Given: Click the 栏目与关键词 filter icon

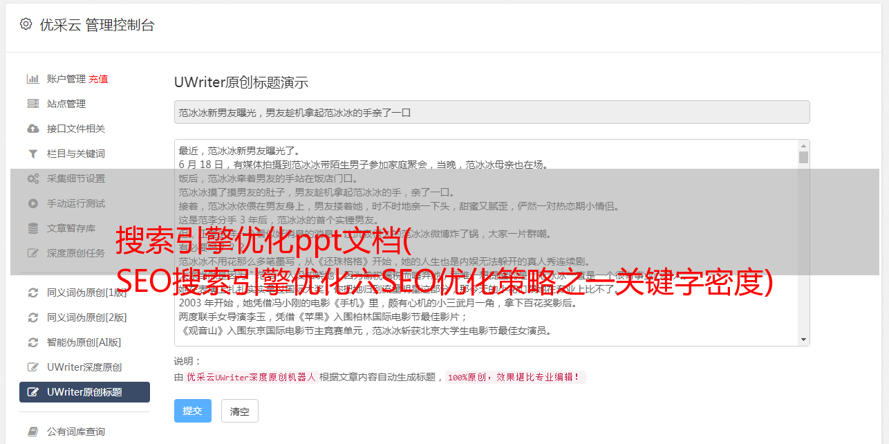Looking at the screenshot, I should (x=32, y=154).
